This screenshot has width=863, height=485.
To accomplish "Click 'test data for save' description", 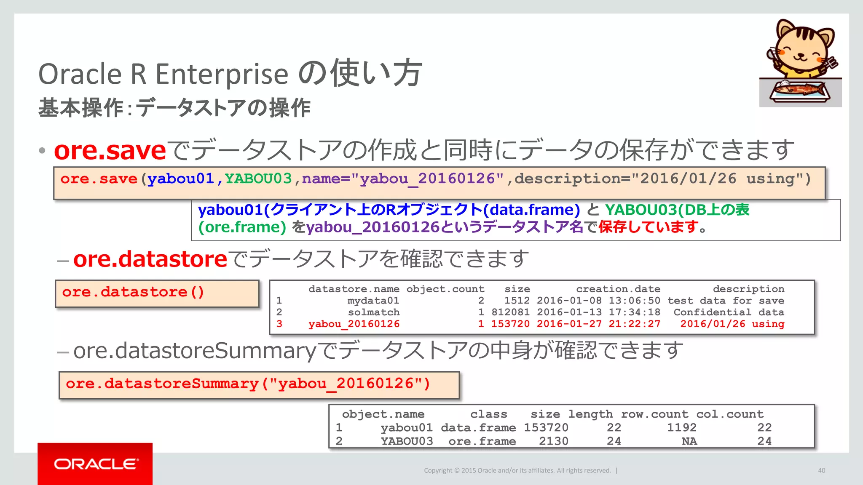I will tap(726, 301).
